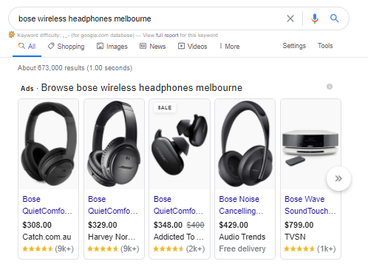Viewport: 368px width, 267px height.
Task: Start voice search with the microphone icon
Action: (x=315, y=18)
